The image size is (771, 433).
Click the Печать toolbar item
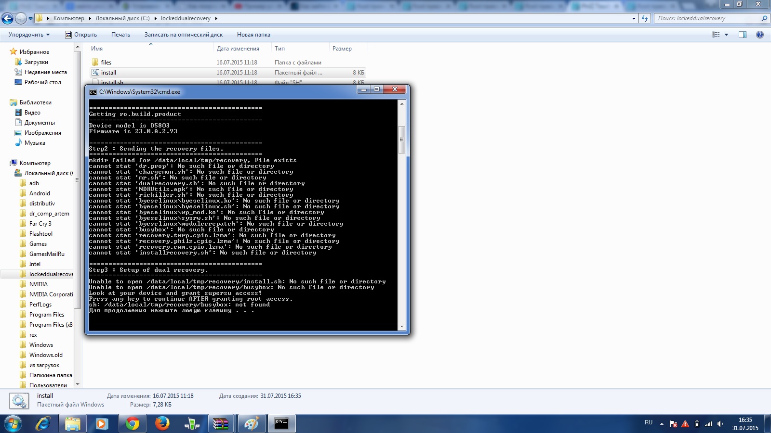point(120,35)
